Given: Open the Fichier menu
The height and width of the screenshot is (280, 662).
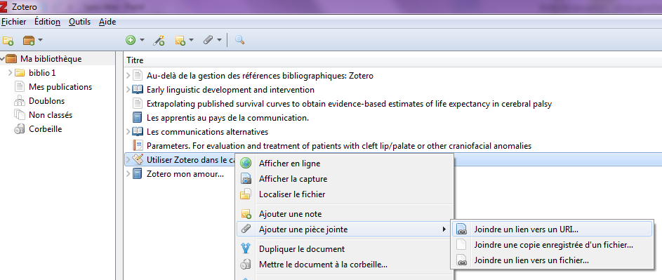Looking at the screenshot, I should 14,22.
